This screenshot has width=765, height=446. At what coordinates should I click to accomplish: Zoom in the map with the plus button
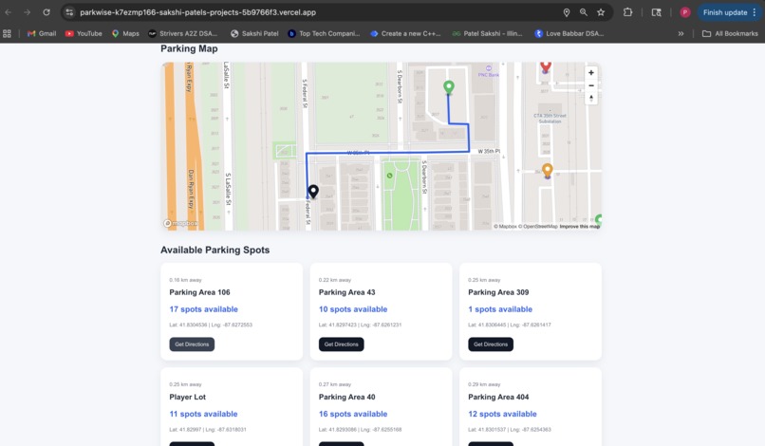pos(590,73)
